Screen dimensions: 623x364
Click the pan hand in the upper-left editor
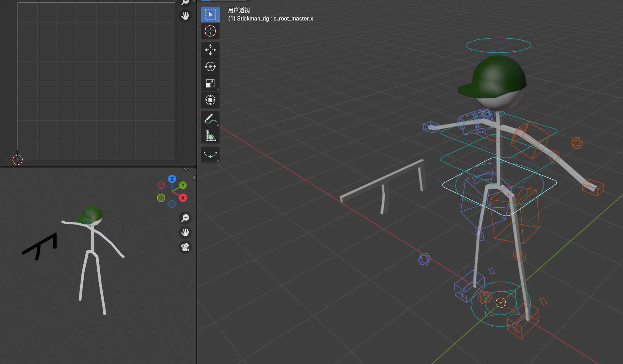tap(185, 16)
